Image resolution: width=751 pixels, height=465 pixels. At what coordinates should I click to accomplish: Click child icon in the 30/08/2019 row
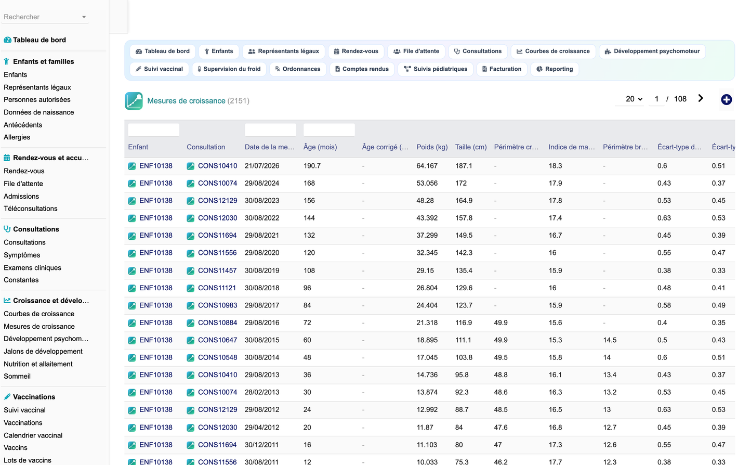click(132, 271)
